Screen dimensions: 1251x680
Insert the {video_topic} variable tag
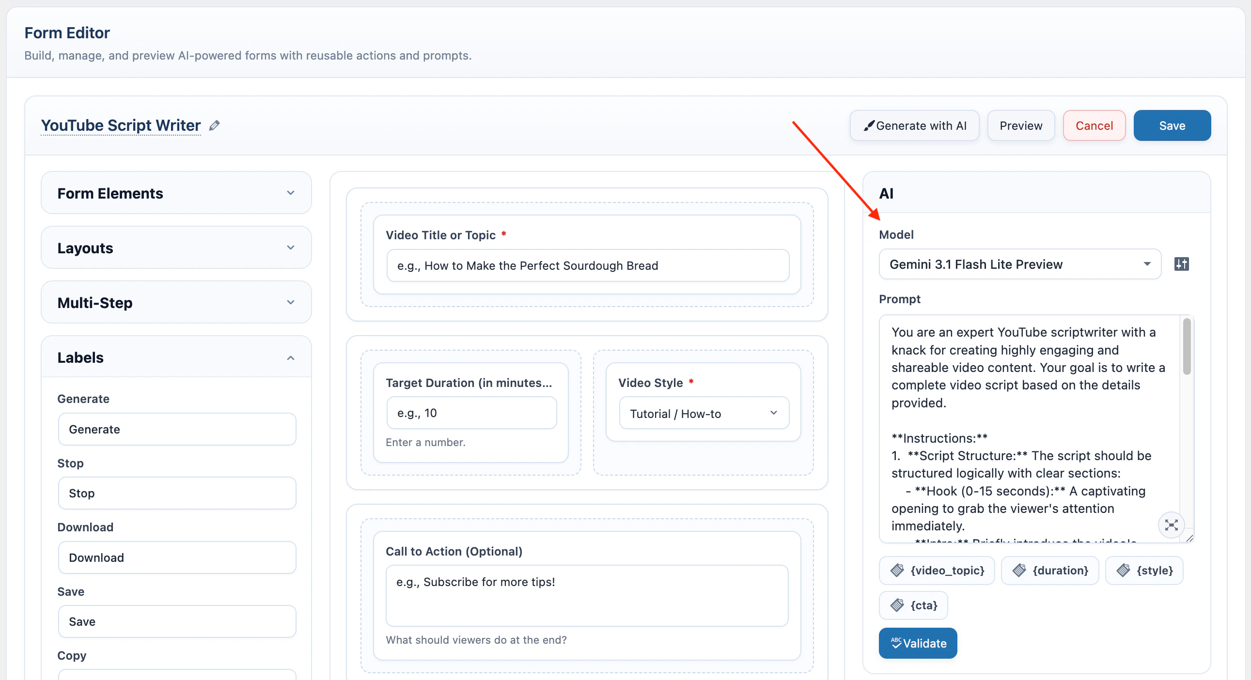click(x=937, y=571)
